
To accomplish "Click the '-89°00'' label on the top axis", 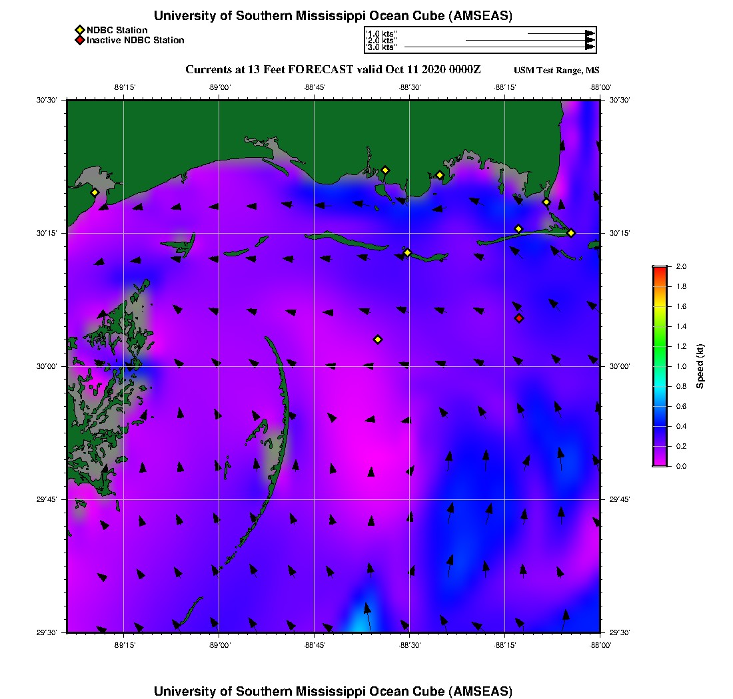I will [219, 87].
